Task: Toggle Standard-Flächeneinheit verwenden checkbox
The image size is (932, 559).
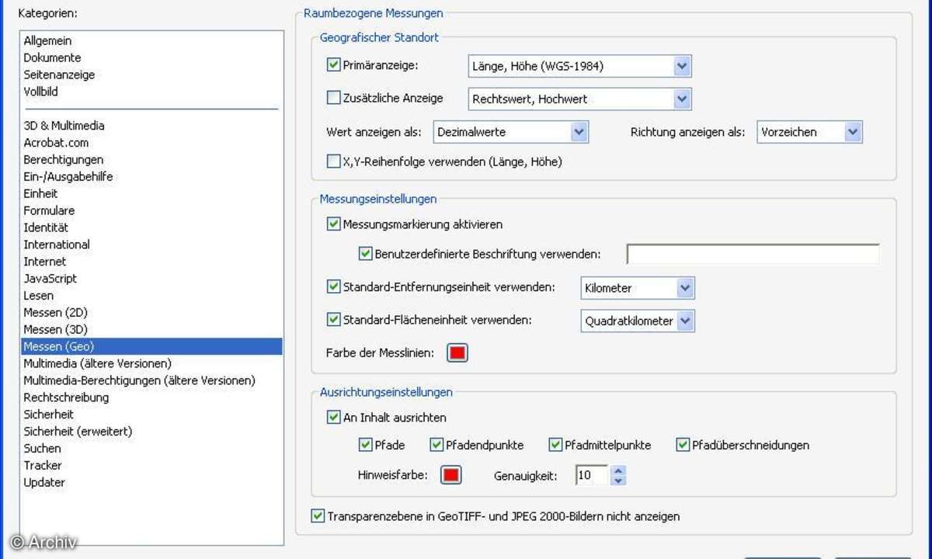Action: pos(334,320)
